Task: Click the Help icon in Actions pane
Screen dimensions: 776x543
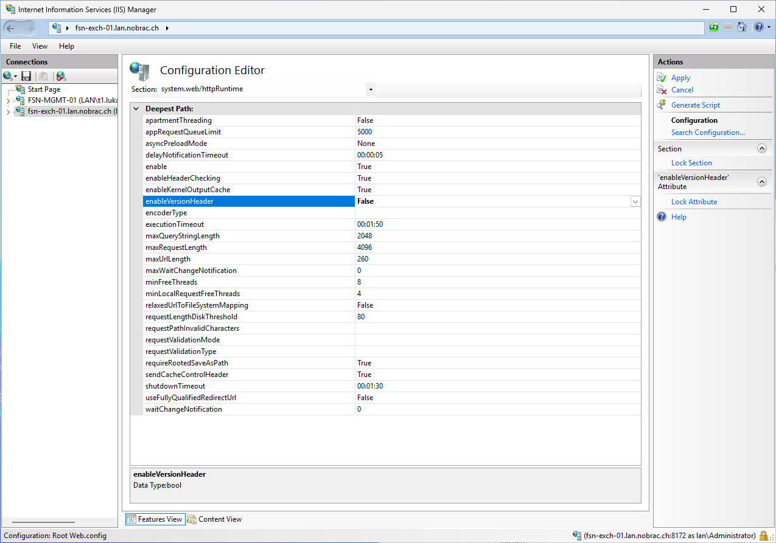Action: point(662,217)
